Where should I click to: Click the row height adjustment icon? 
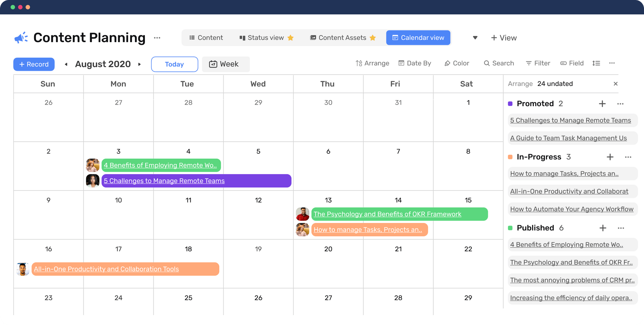pyautogui.click(x=596, y=63)
